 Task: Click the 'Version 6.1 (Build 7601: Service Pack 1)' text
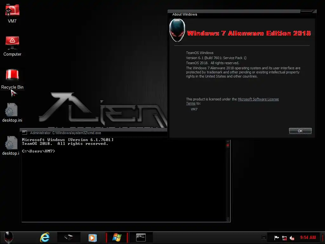pos(216,58)
